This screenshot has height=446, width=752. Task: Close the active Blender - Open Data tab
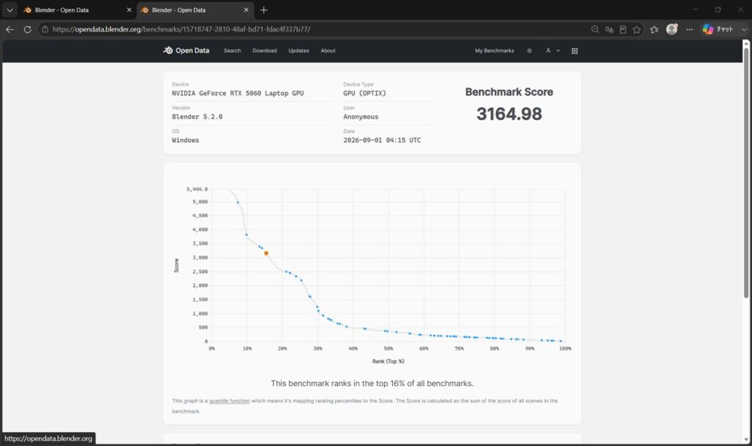[246, 10]
